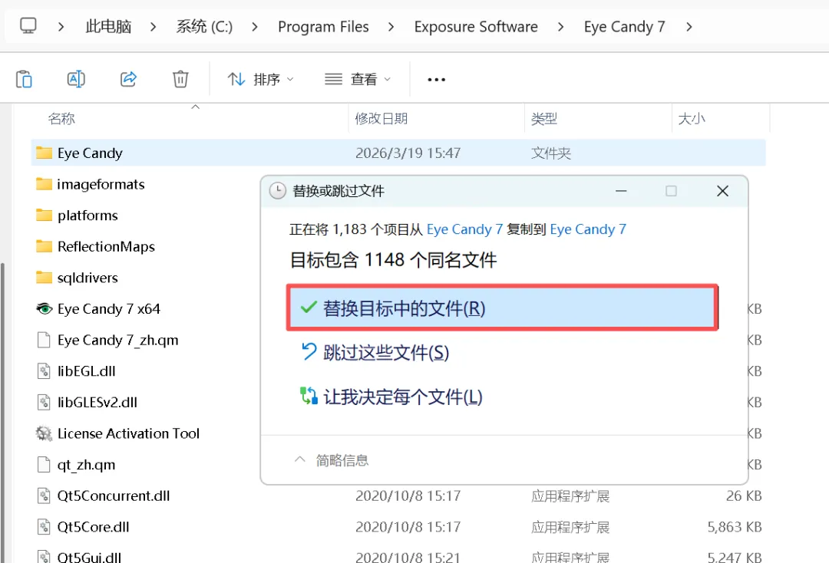Click the Eye Candy 7 x64 eye icon
This screenshot has width=829, height=563.
click(44, 308)
